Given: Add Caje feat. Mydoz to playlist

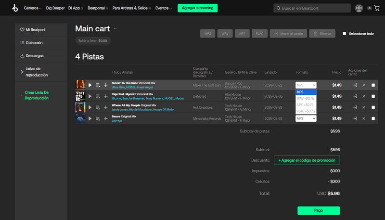Looking at the screenshot, I should click(105, 96).
